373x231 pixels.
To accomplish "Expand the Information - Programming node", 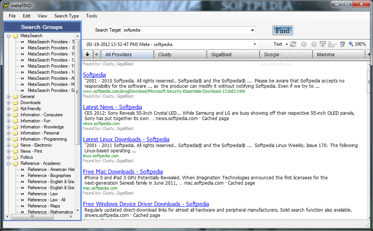I will [x=8, y=139].
